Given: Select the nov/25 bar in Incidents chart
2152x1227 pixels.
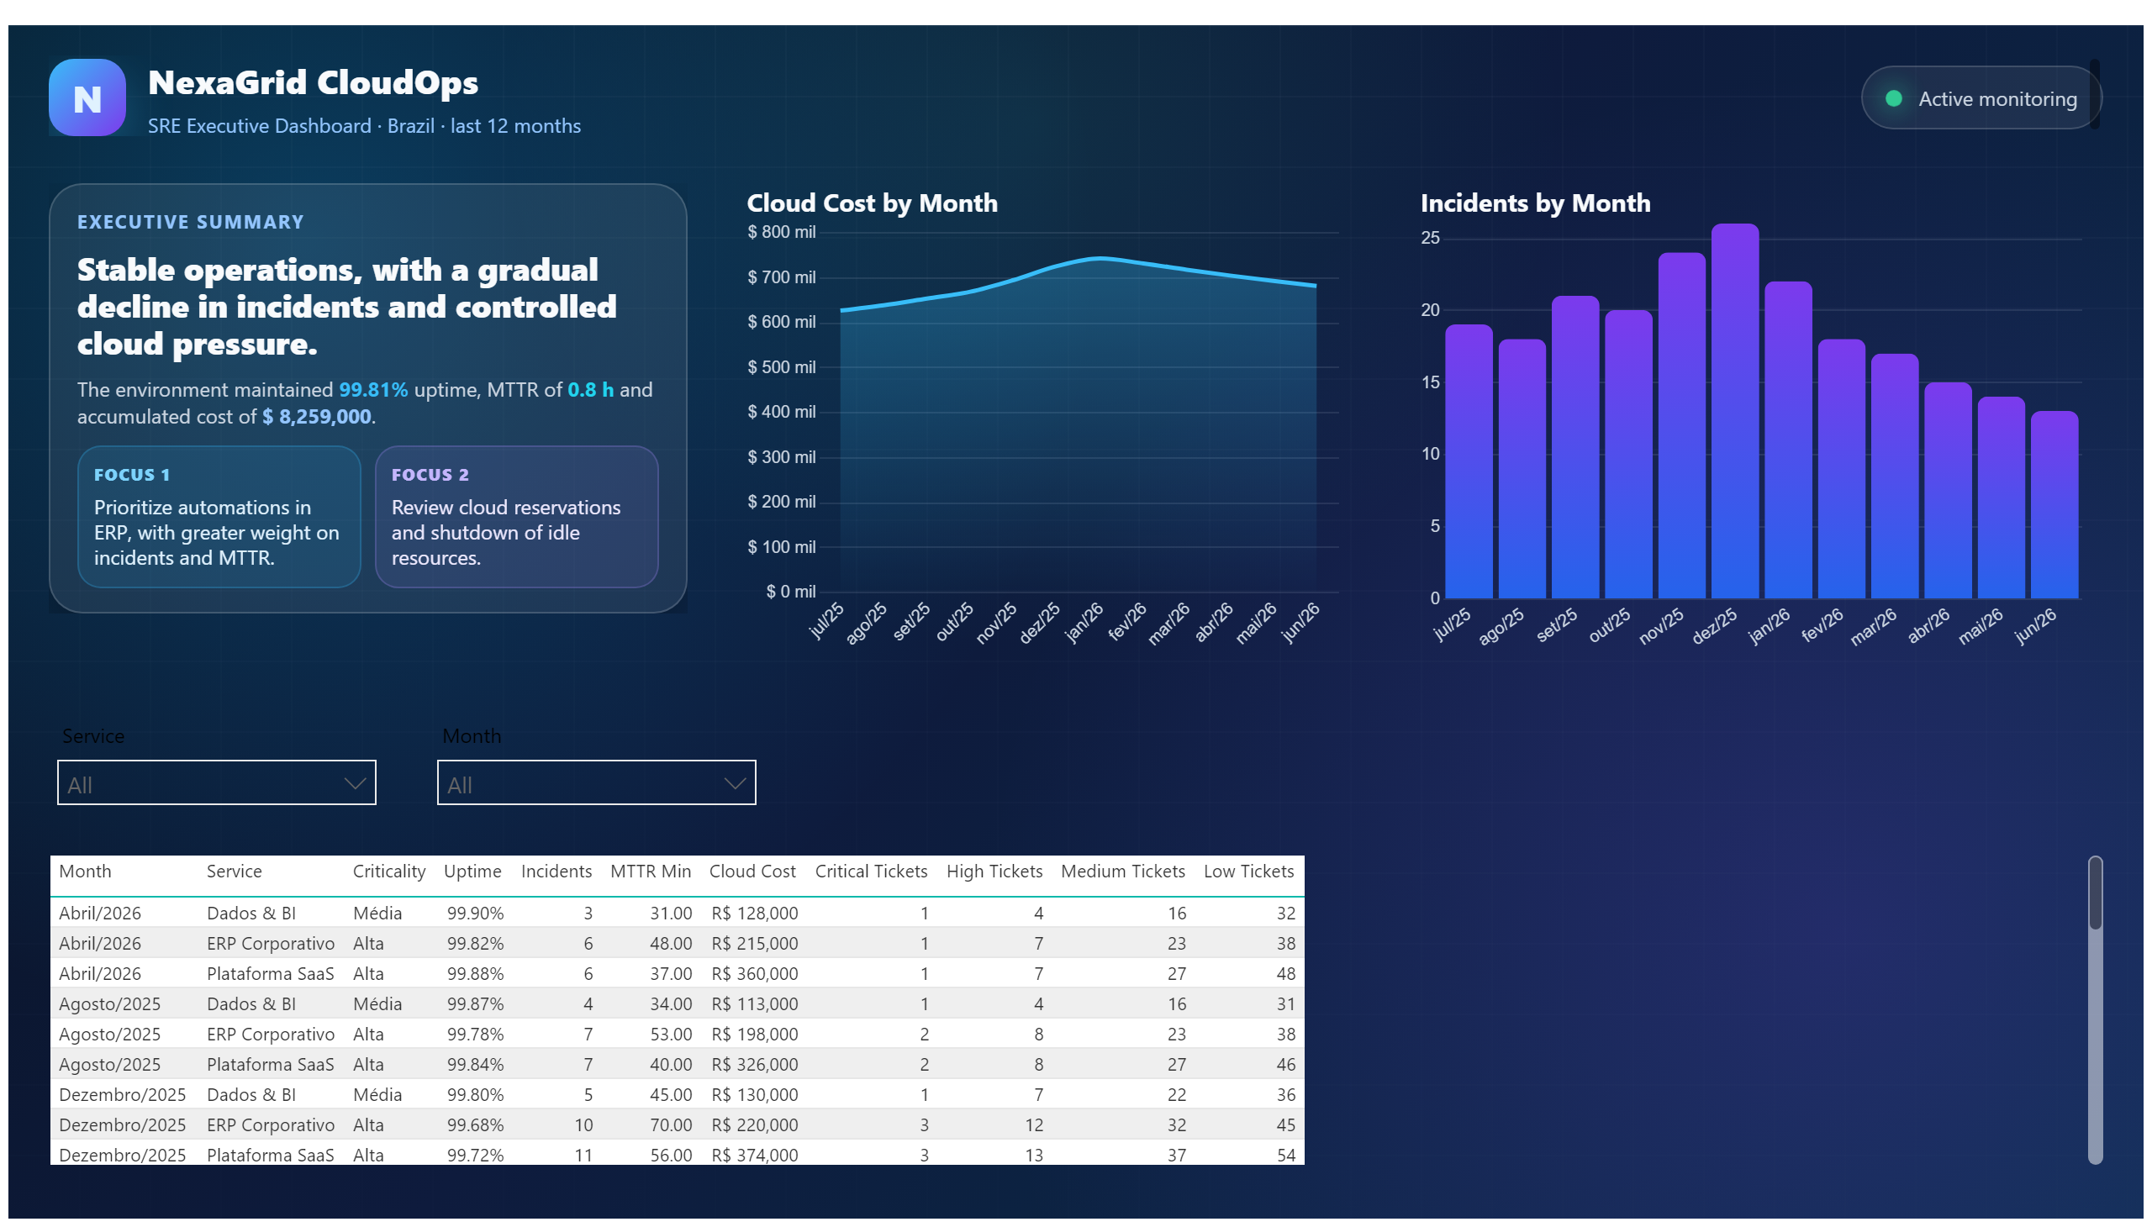Looking at the screenshot, I should (1680, 425).
